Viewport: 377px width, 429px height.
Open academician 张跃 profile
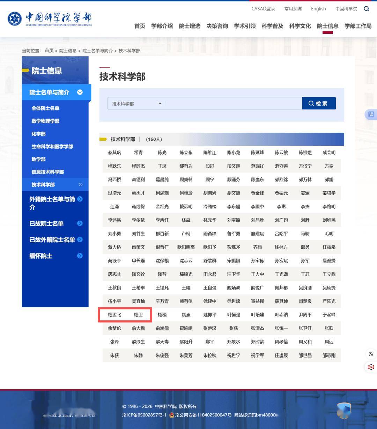click(329, 328)
